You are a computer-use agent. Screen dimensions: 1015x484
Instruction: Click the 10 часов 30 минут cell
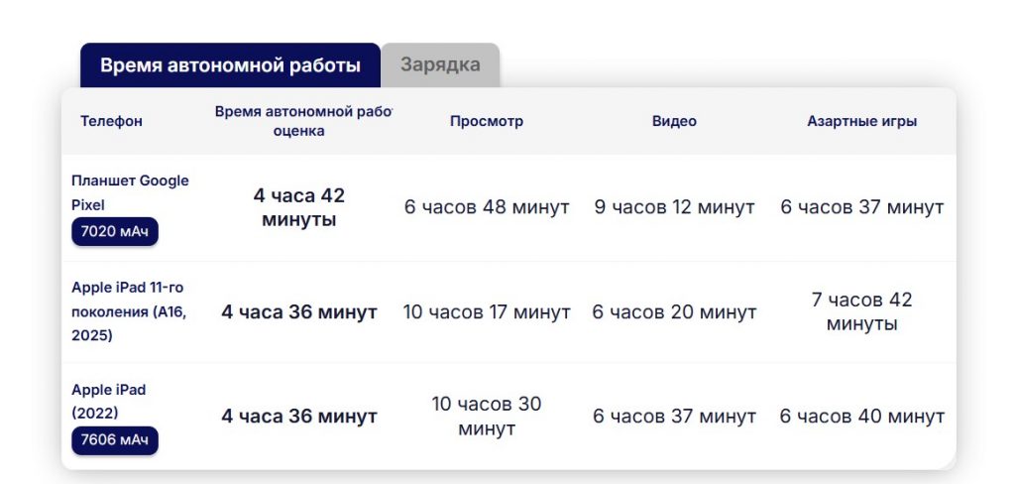point(487,417)
